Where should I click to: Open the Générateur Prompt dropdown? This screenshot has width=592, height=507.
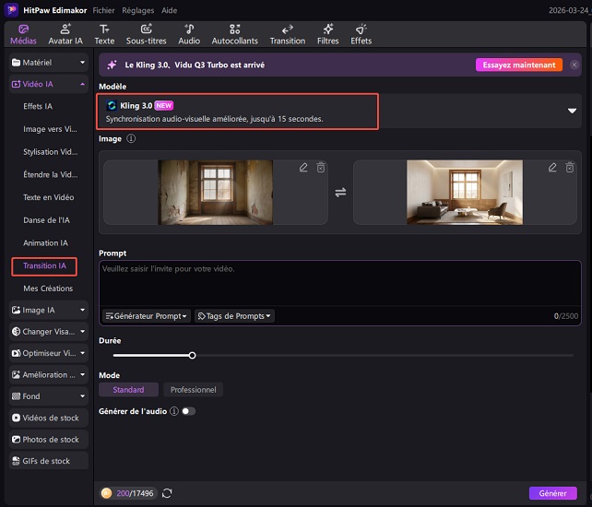point(147,316)
